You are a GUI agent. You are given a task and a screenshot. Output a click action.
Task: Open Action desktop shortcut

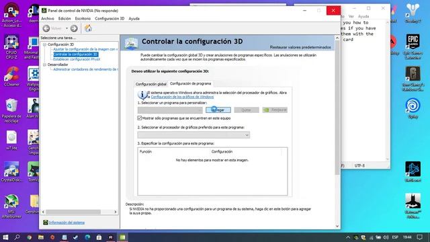pos(11,15)
